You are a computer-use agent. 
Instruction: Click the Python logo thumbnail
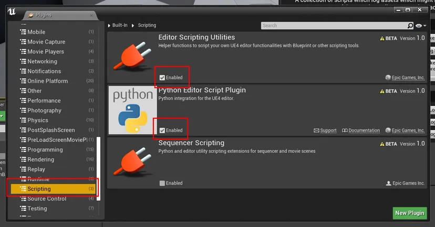pyautogui.click(x=132, y=110)
